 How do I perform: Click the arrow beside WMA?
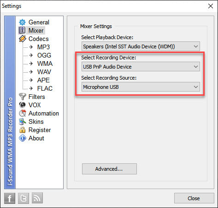point(31,64)
